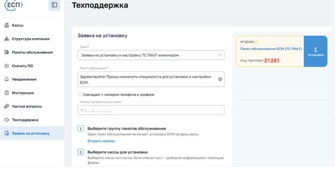The image size is (335, 169).
Task: Clear the request text with the X icon
Action: [x=220, y=79]
